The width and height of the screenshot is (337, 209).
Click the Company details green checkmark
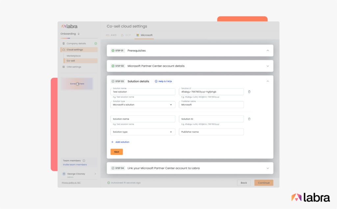click(96, 44)
